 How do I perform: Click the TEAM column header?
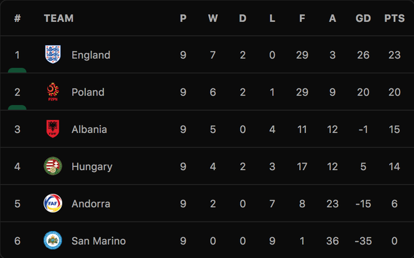(58, 18)
